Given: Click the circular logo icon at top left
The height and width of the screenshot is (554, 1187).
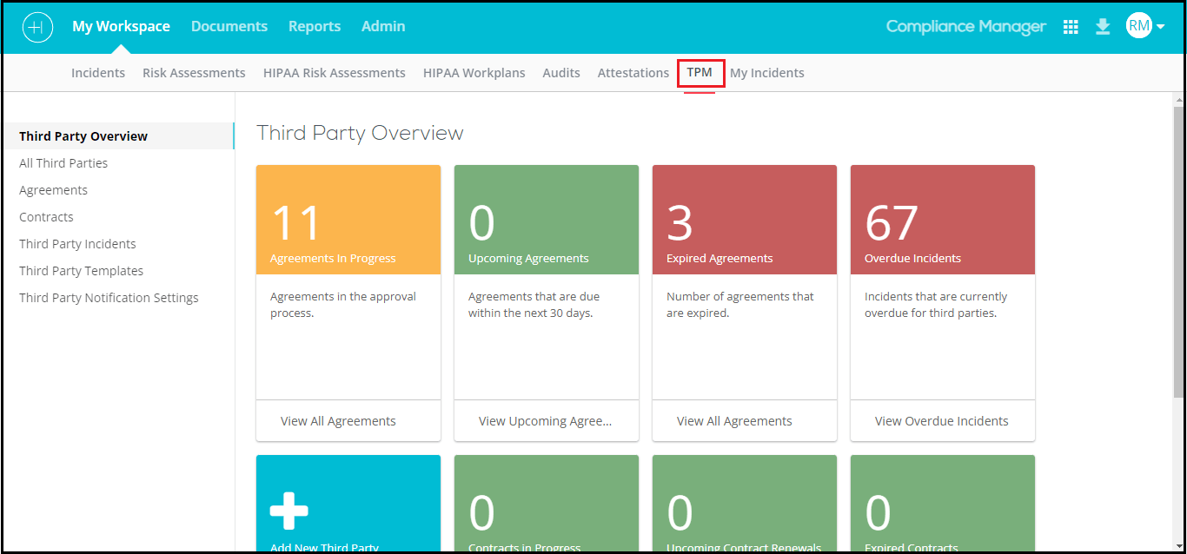Looking at the screenshot, I should (37, 27).
